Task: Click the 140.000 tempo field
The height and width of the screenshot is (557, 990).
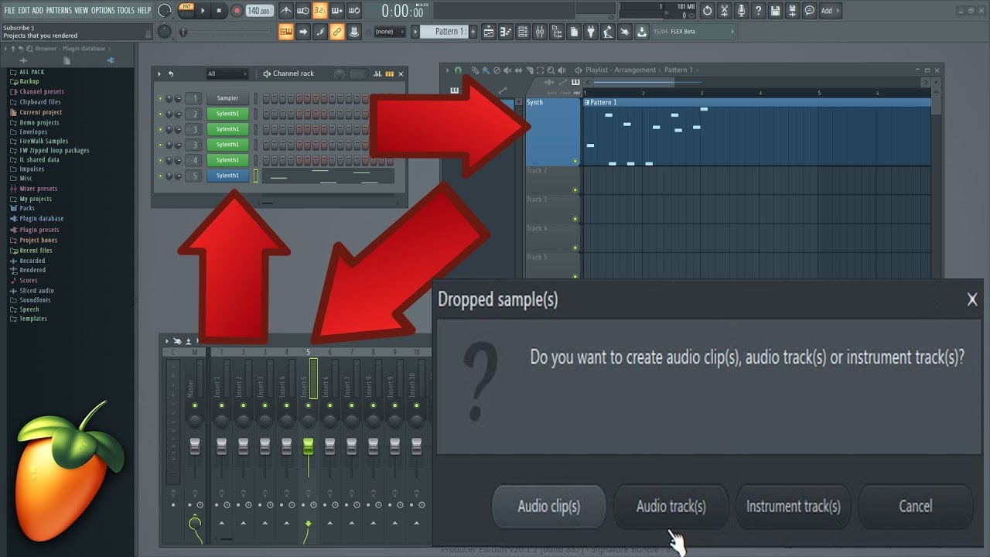Action: (x=259, y=11)
